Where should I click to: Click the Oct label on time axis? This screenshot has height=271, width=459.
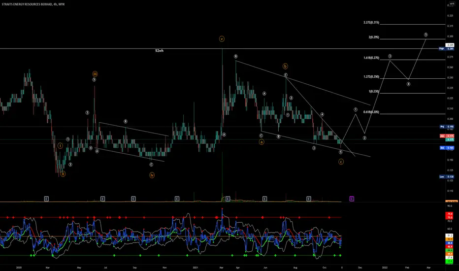(324, 268)
